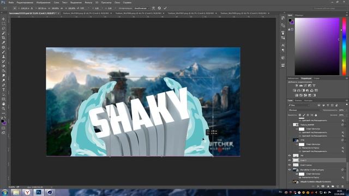The height and width of the screenshot is (196, 349).
Task: Toggle smart filters visibility on the lowest smart object
Action: click(297, 174)
